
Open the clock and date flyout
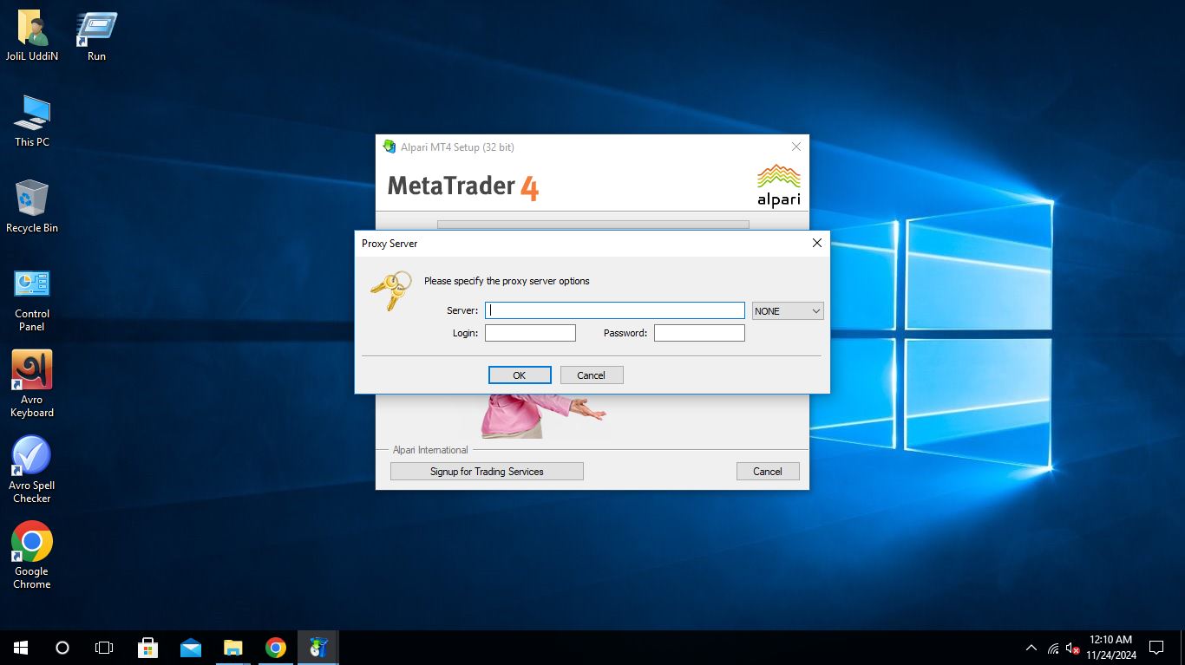(1110, 648)
